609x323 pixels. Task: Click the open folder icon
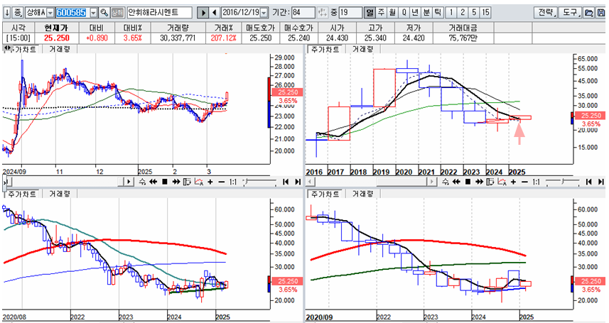pyautogui.click(x=589, y=13)
